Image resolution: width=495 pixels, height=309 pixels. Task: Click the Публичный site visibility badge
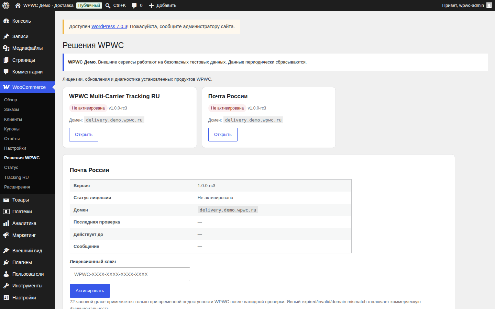[x=89, y=5]
